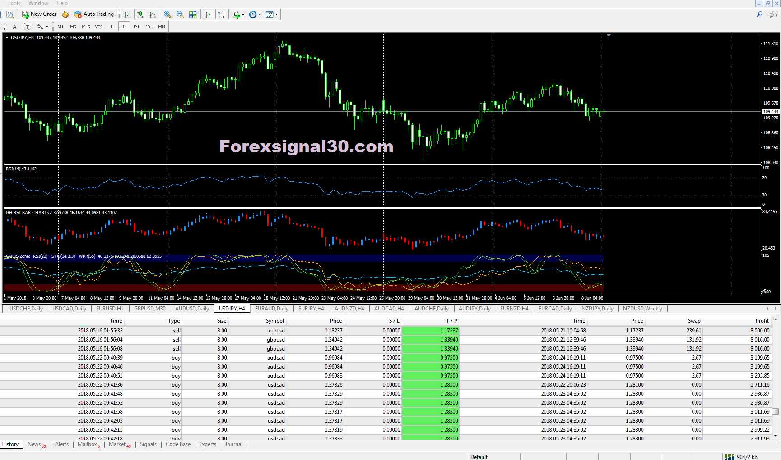Select the D1 timeframe
The width and height of the screenshot is (781, 460).
click(x=136, y=27)
